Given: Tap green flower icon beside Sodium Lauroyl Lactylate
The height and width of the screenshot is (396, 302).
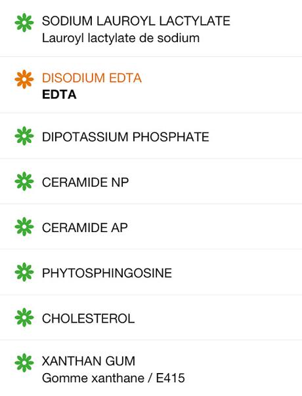Looking at the screenshot, I should 24,23.
